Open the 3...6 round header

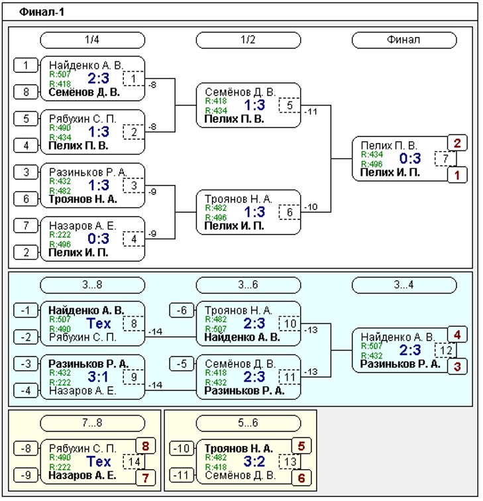pyautogui.click(x=248, y=285)
